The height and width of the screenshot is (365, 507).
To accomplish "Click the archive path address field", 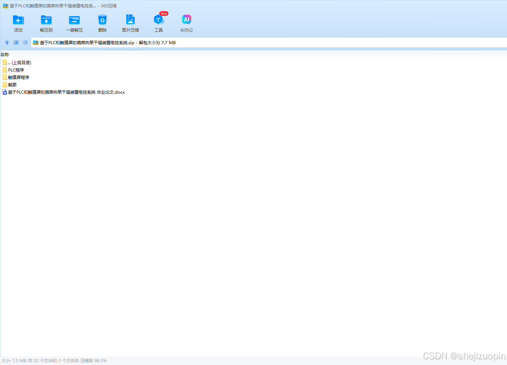I will click(x=269, y=43).
